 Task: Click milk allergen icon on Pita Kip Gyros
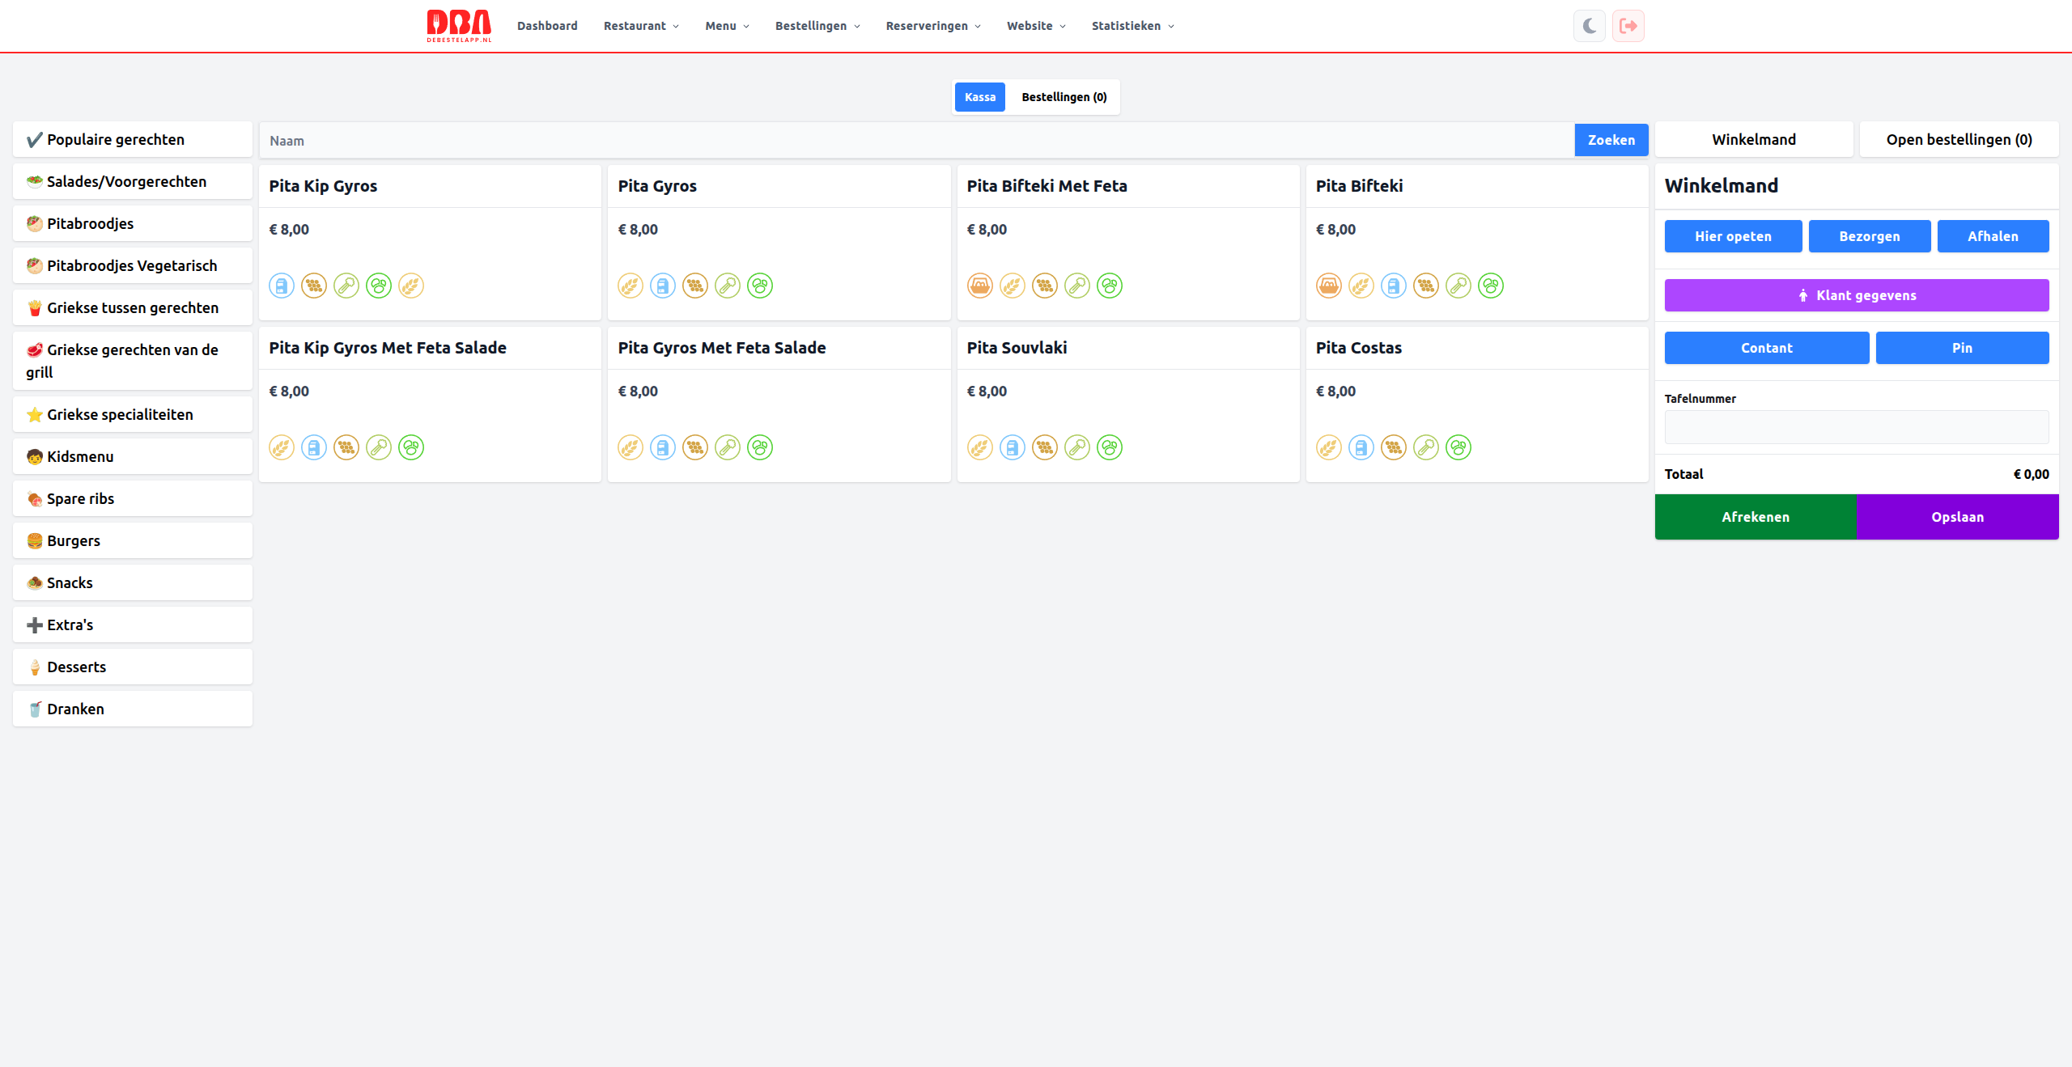[x=282, y=286]
